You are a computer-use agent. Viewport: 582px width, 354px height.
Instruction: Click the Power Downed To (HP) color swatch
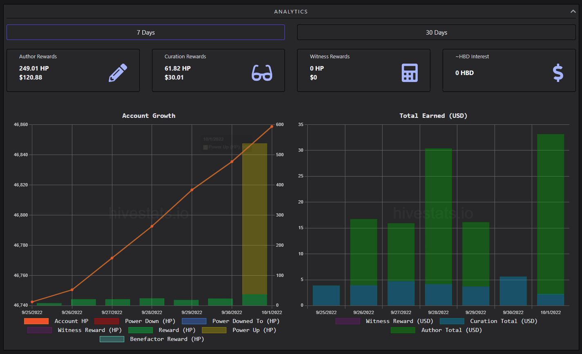click(194, 321)
